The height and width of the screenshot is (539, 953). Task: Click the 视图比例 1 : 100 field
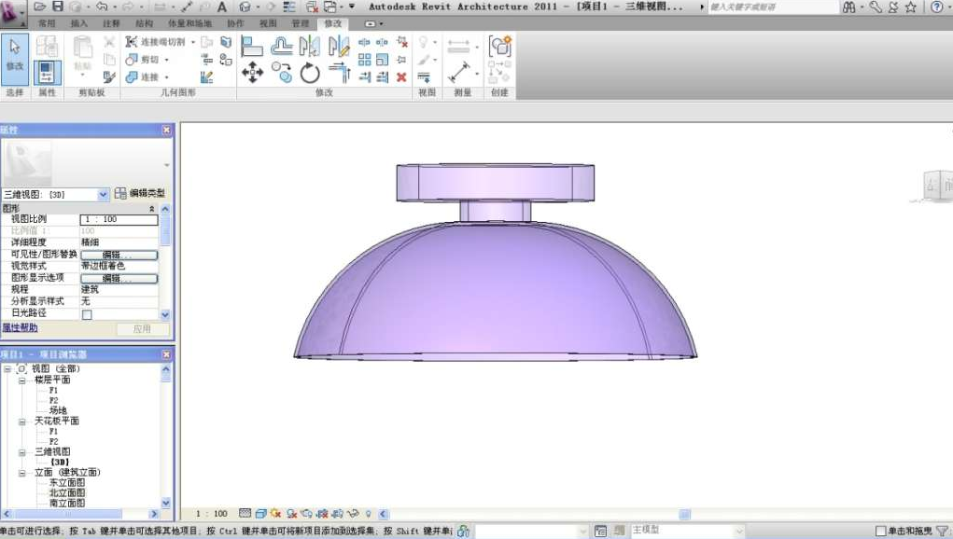coord(118,219)
